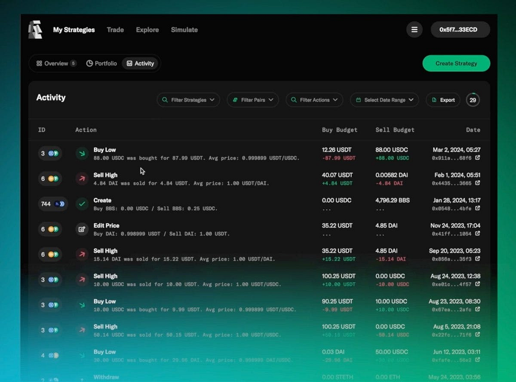Screen dimensions: 516x382
Task: Open external link for Nov 24, 2023 transaction
Action: click(478, 234)
